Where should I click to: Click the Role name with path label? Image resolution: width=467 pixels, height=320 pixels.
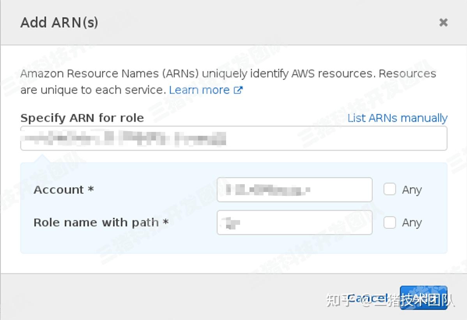click(x=101, y=222)
